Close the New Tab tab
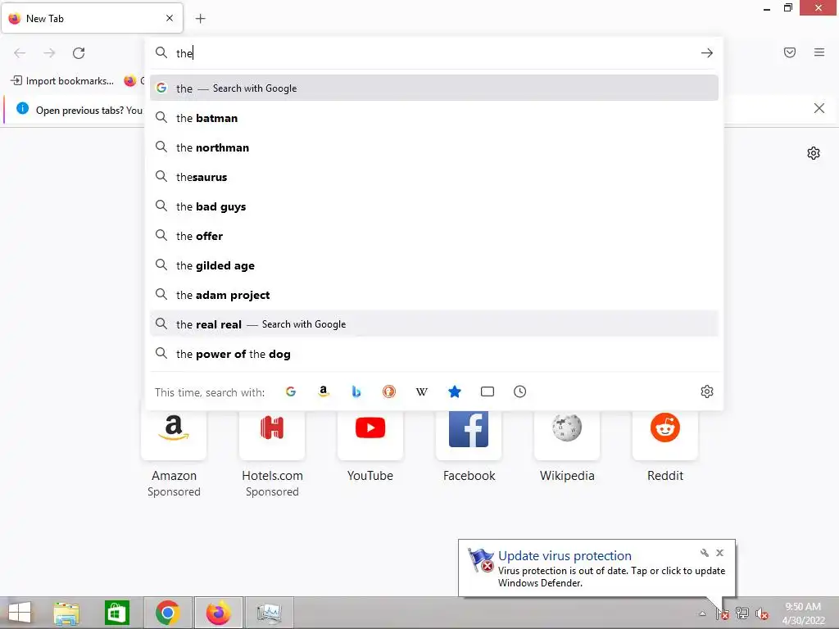Viewport: 839px width, 629px height. tap(170, 18)
